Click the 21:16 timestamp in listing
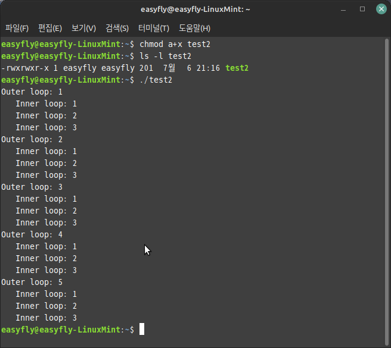The height and width of the screenshot is (348, 391). pos(208,68)
